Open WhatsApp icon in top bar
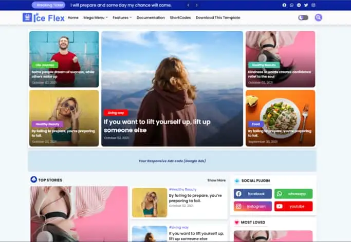This screenshot has height=242, width=351. pos(291,5)
